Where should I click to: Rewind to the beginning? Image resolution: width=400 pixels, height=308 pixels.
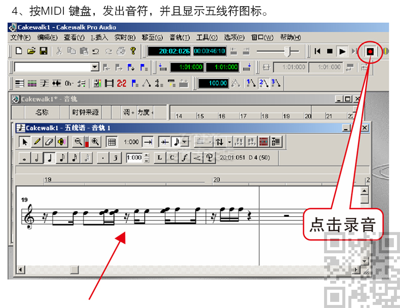click(317, 51)
